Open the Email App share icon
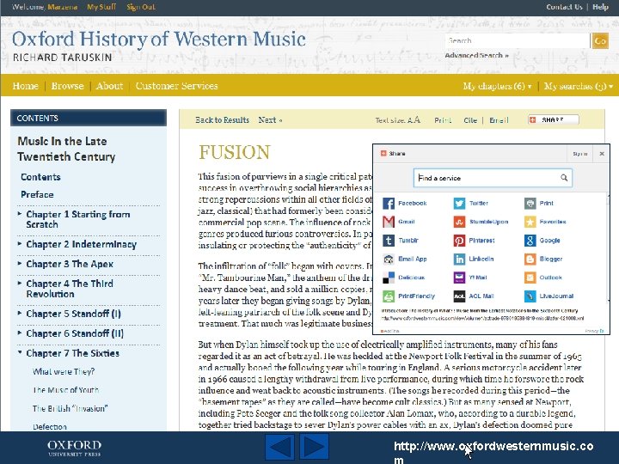 (389, 259)
